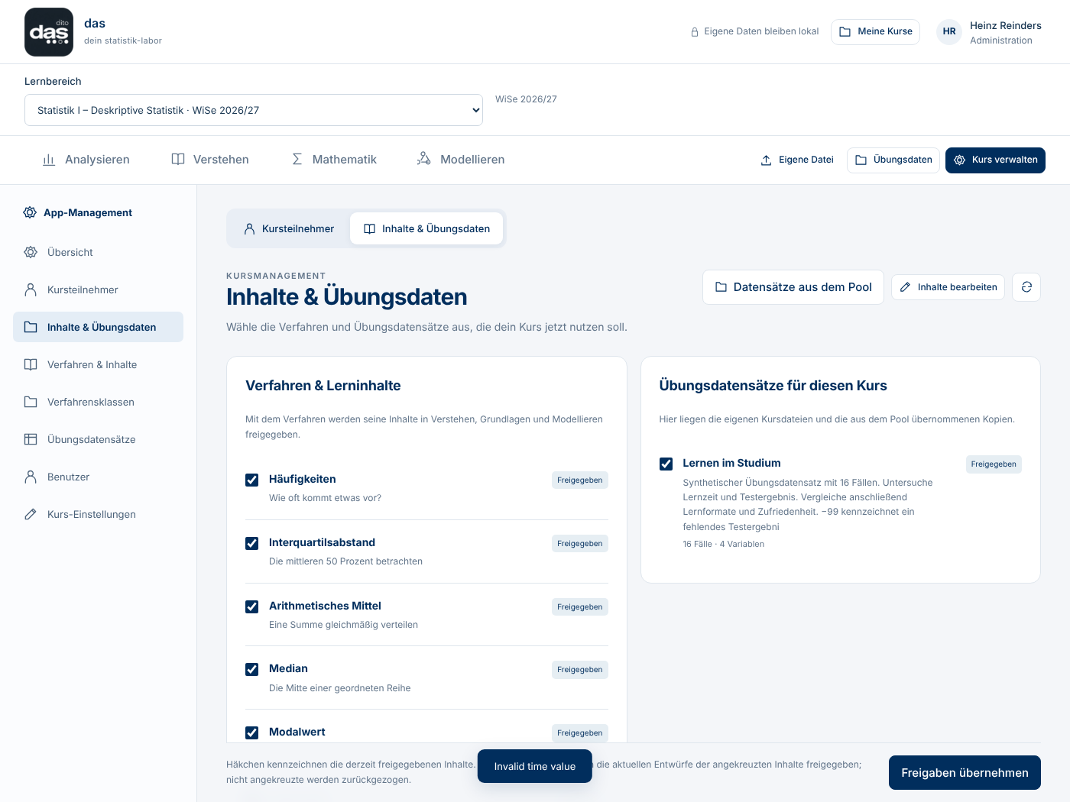
Task: Click the 'WiSe 2026/27' semester label
Action: pos(526,99)
